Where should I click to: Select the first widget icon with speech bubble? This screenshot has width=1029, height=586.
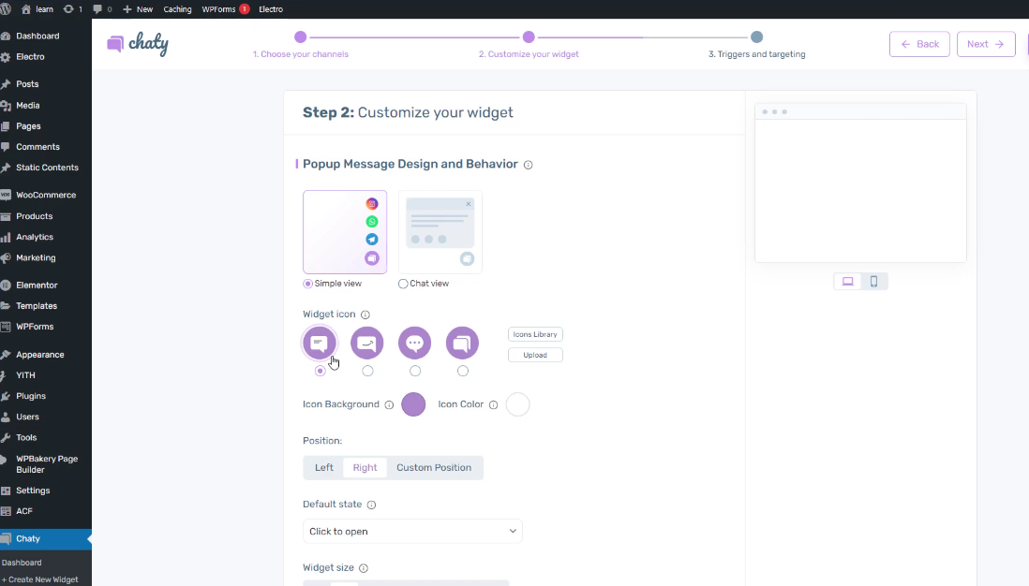(x=320, y=344)
